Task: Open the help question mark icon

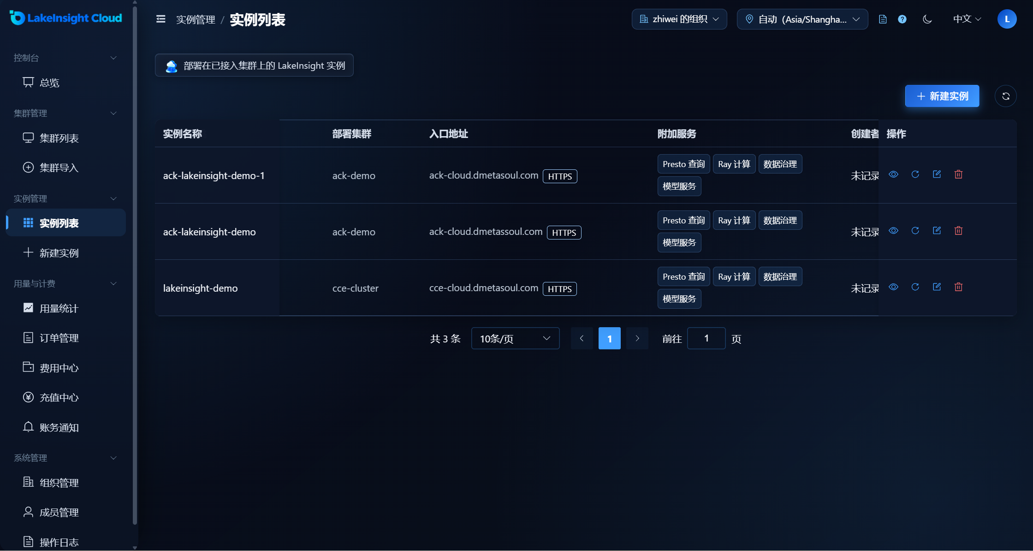Action: [902, 19]
